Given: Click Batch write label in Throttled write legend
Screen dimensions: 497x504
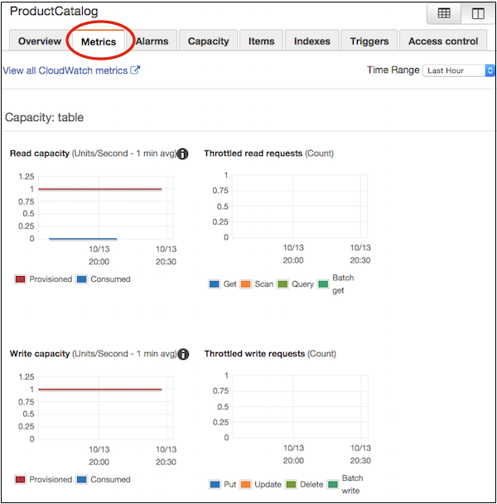Looking at the screenshot, I should tap(352, 484).
